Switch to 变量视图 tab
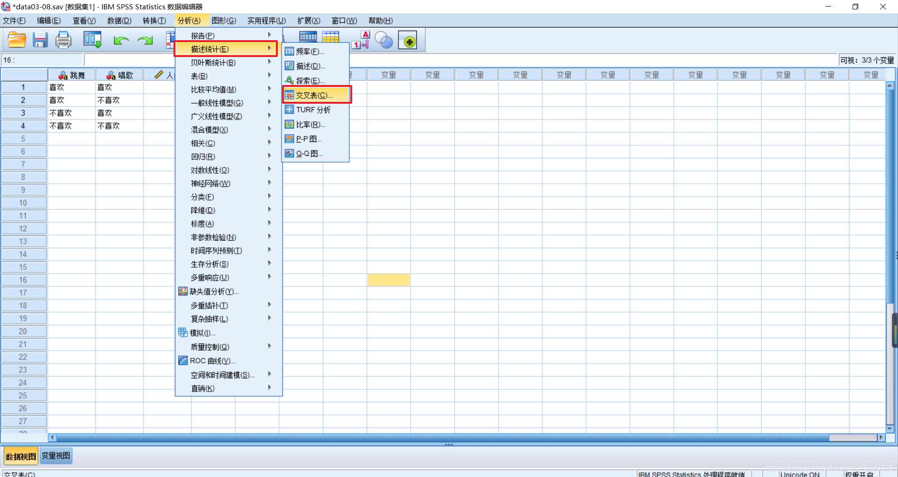The height and width of the screenshot is (477, 898). coord(56,456)
